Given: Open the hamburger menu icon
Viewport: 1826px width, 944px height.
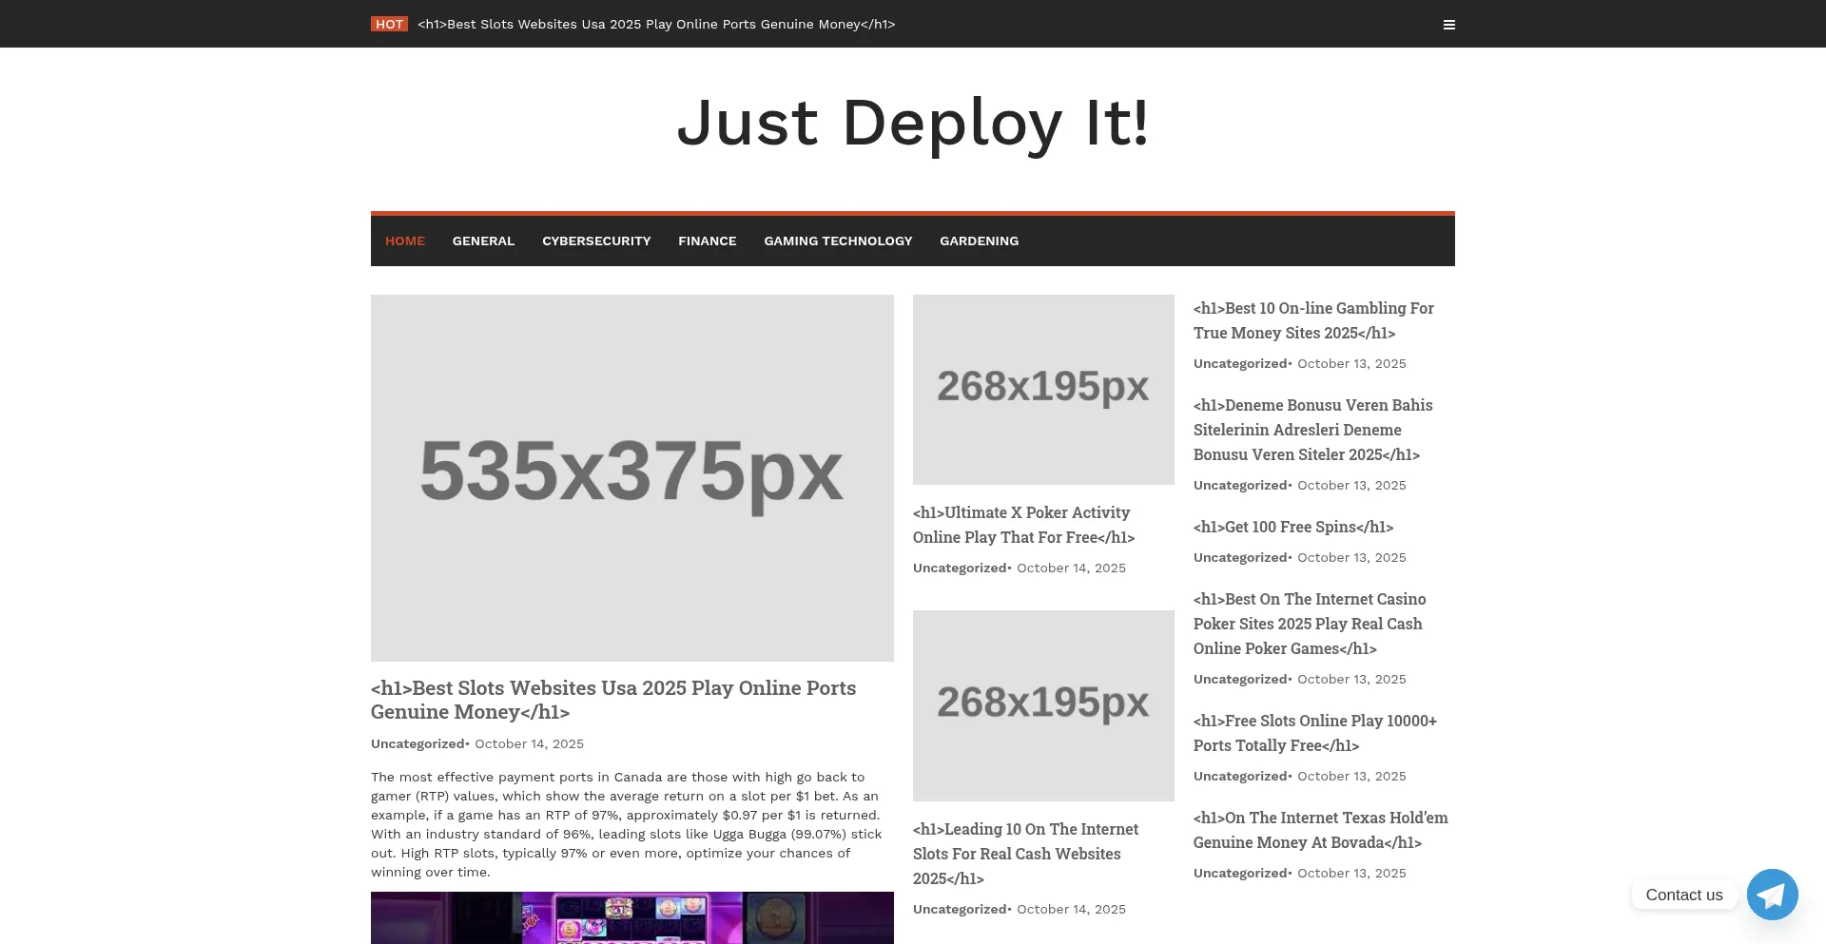Looking at the screenshot, I should point(1448,25).
